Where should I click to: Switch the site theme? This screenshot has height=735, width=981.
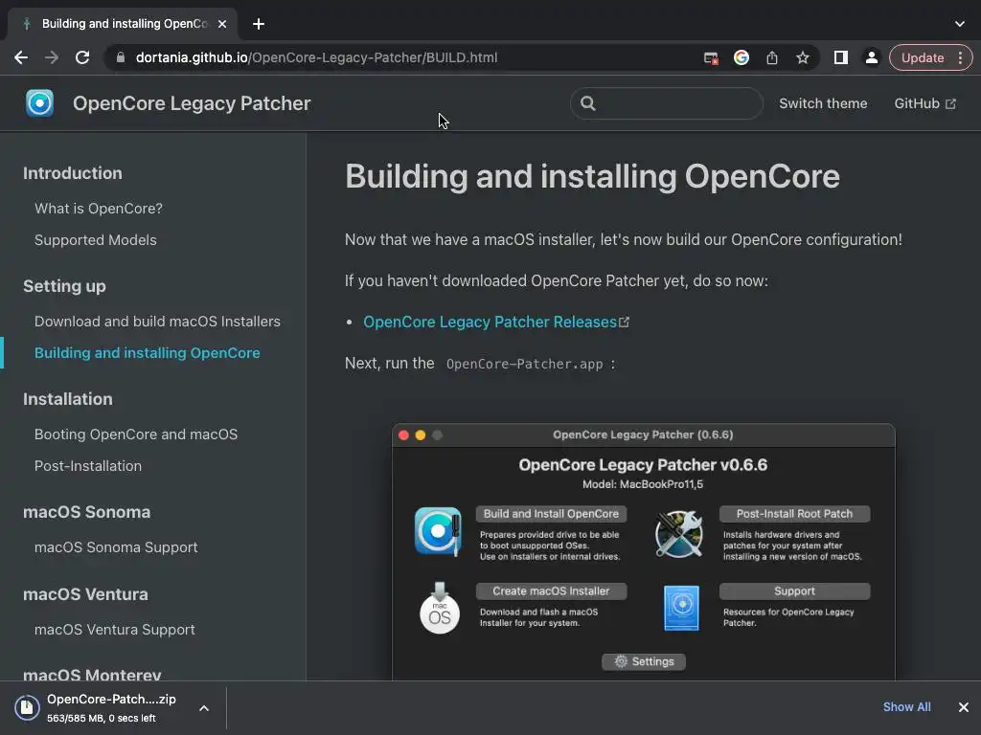(x=823, y=103)
